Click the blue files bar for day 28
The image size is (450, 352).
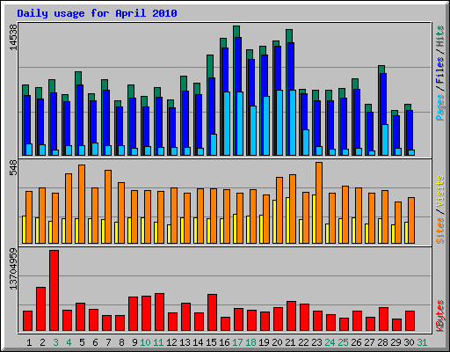coord(383,99)
